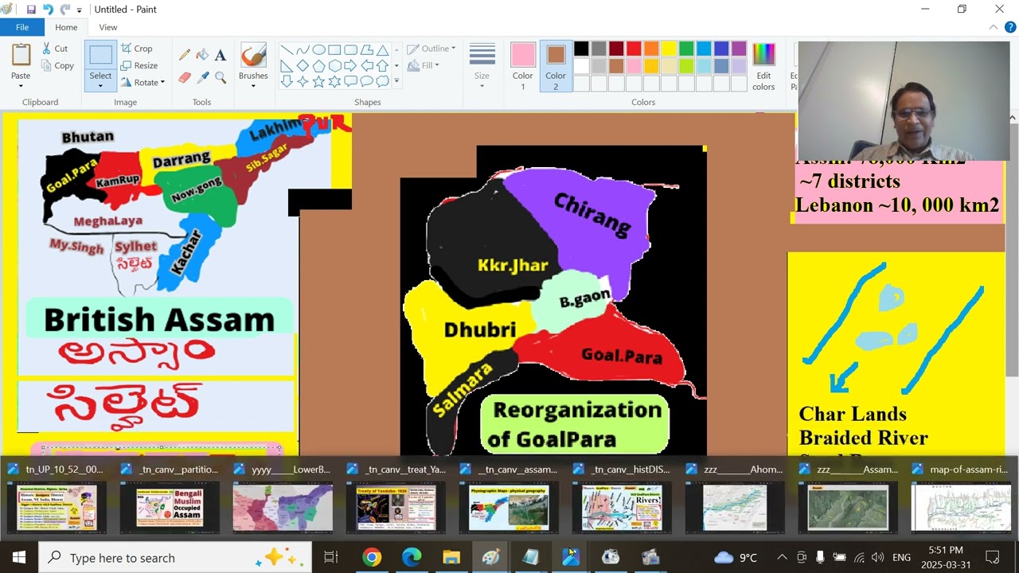
Task: Open the shape Fill dropdown
Action: point(424,65)
